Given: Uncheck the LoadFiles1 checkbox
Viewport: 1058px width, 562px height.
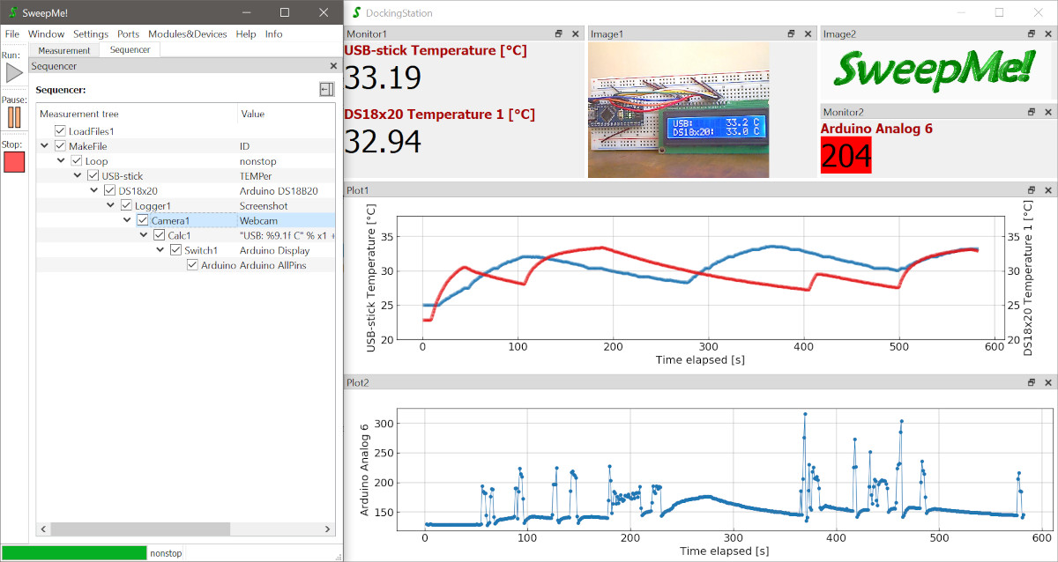Looking at the screenshot, I should click(x=60, y=131).
